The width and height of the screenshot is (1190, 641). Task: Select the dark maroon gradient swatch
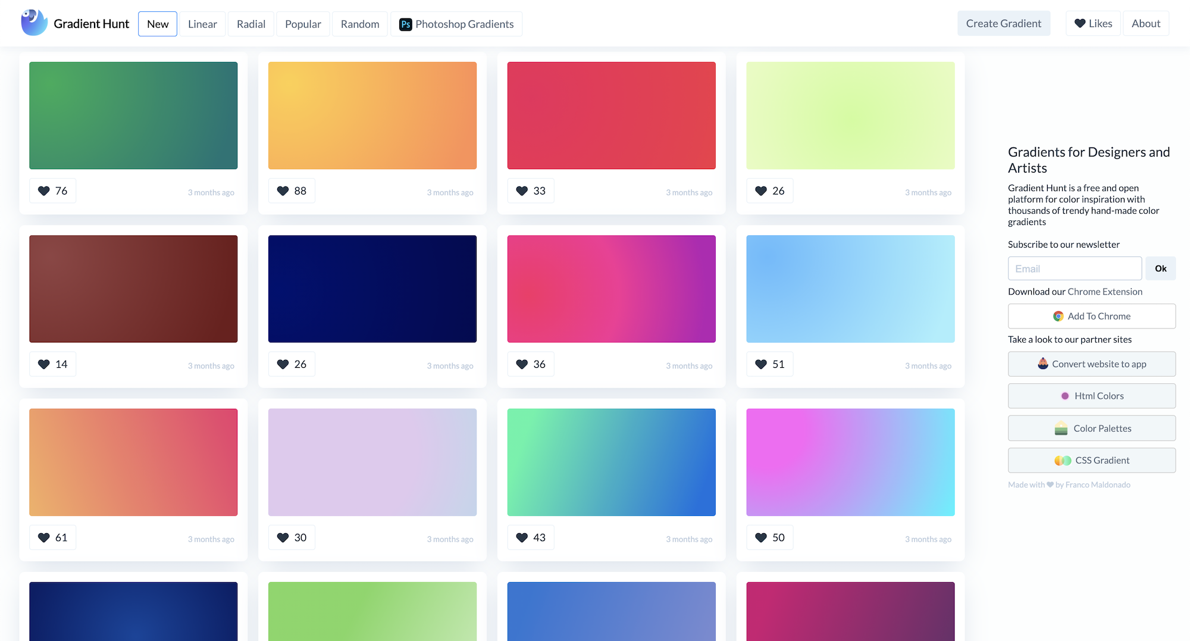coord(133,289)
